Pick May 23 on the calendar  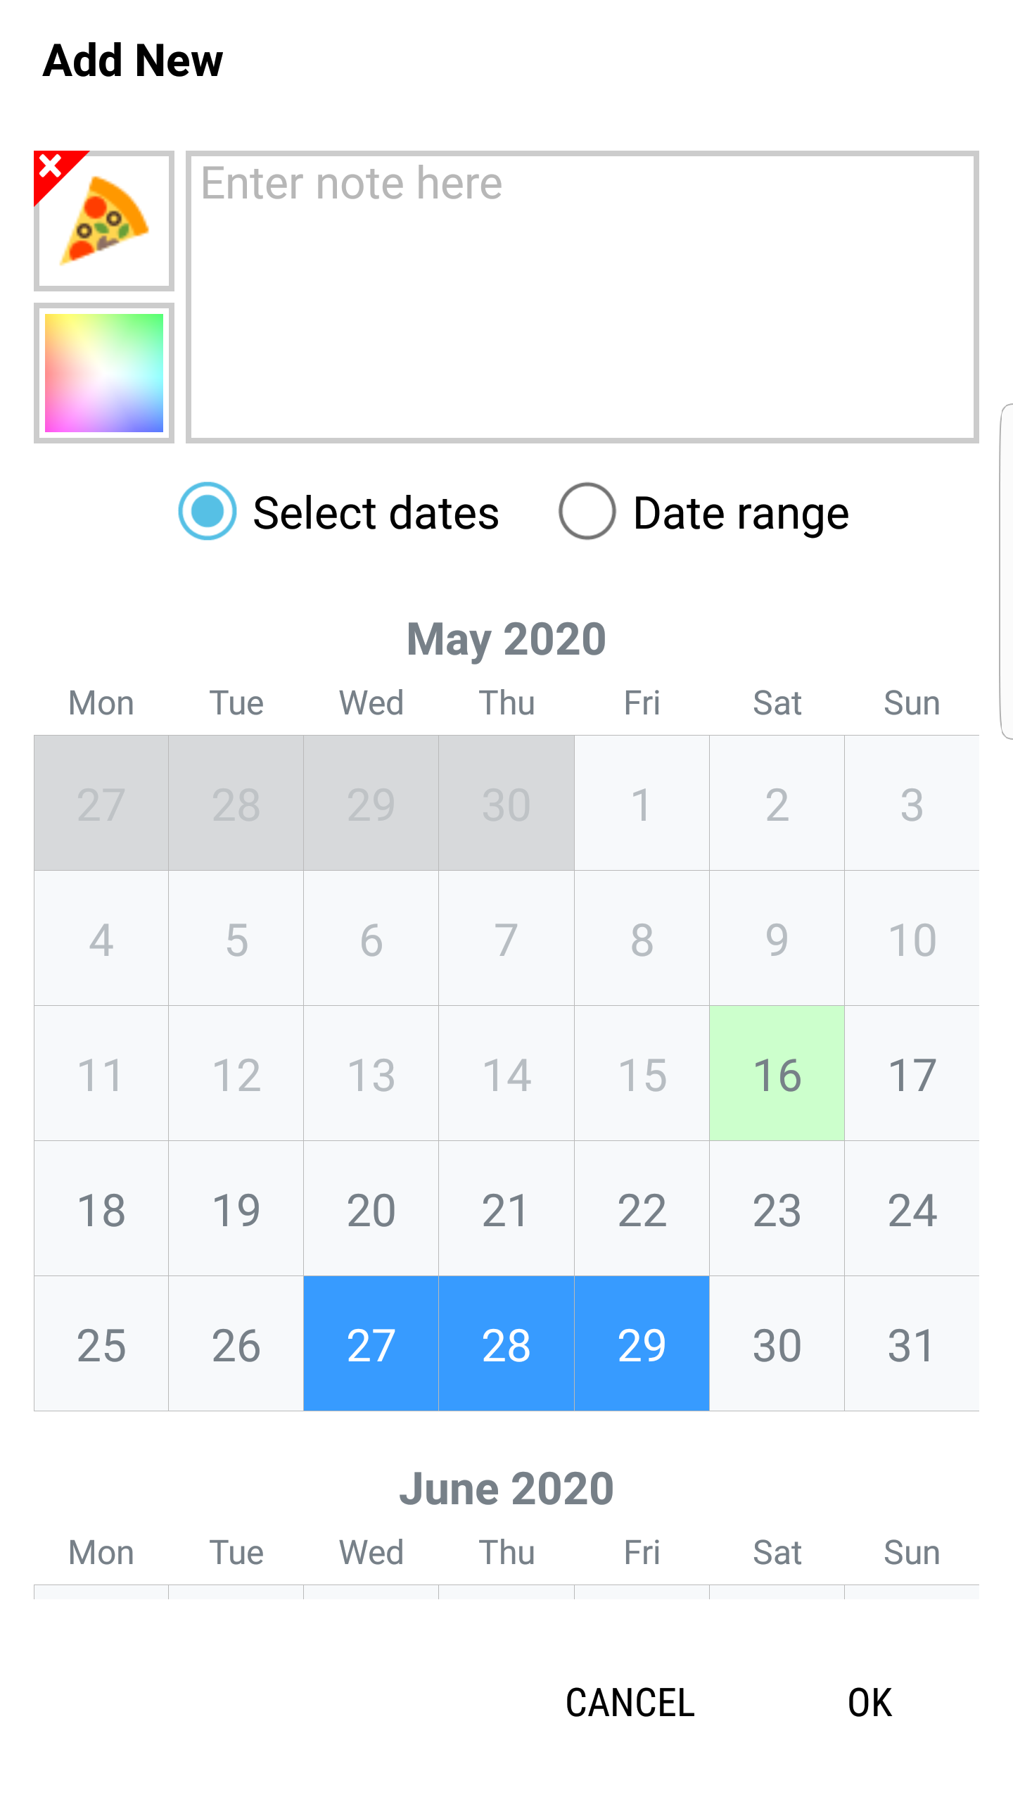(x=777, y=1209)
